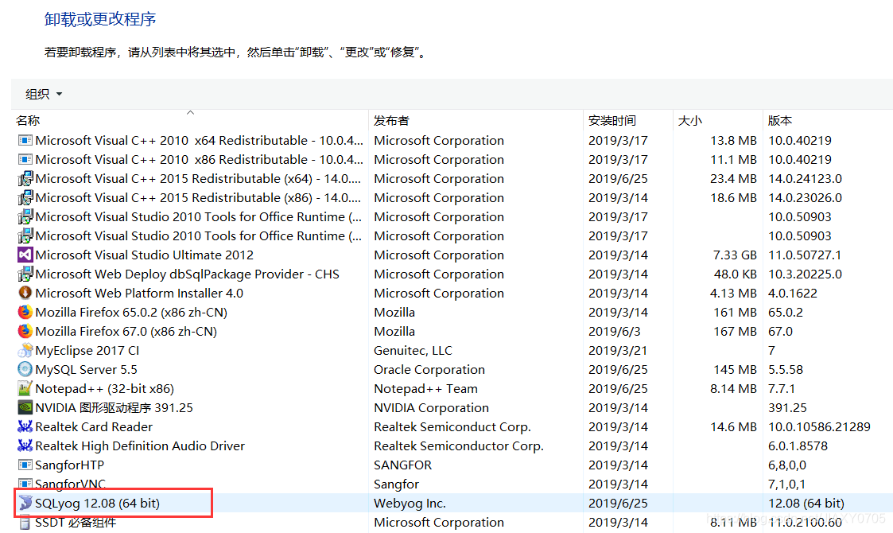Select Microsoft Visual Studio Ultimate 2012 entry
893x533 pixels.
pyautogui.click(x=144, y=255)
